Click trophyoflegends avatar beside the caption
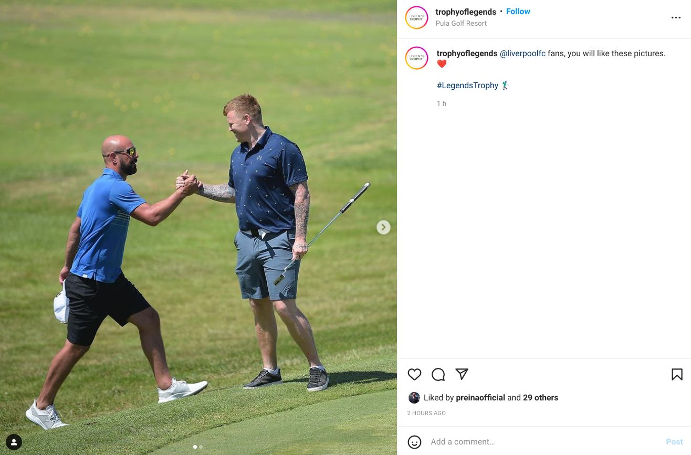 416,58
